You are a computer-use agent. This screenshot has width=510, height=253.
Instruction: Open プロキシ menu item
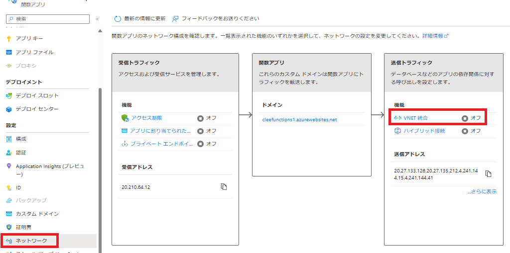[26, 66]
